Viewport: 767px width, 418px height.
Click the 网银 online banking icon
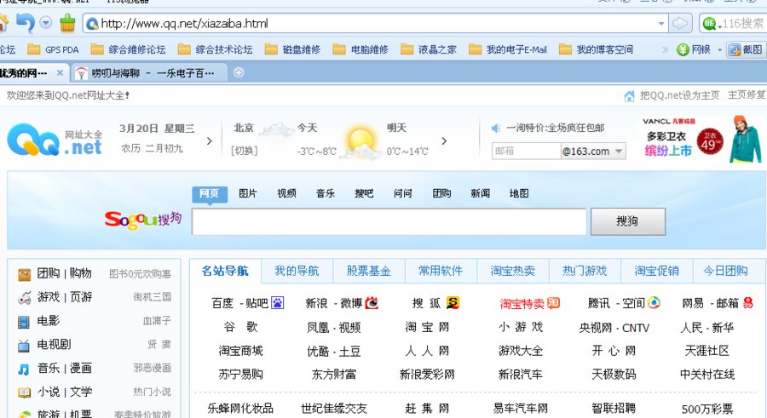point(683,50)
